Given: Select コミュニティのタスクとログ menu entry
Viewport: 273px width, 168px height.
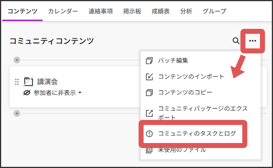Looking at the screenshot, I should point(197,133).
